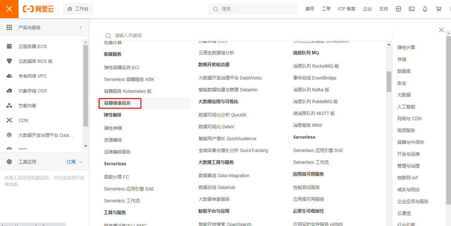This screenshot has width=451, height=226.
Task: Close the menu with the orange X button
Action: (9, 9)
